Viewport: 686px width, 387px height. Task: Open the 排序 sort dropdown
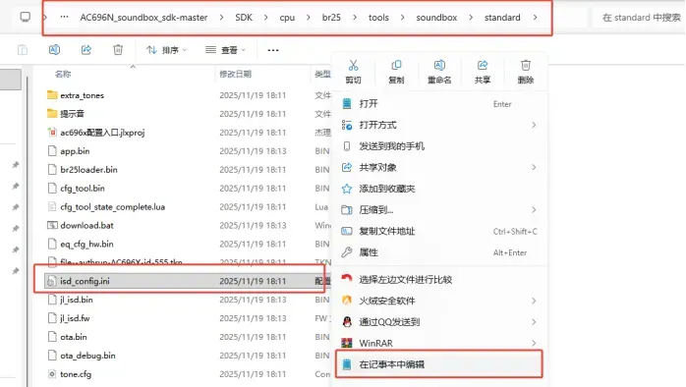pyautogui.click(x=166, y=50)
